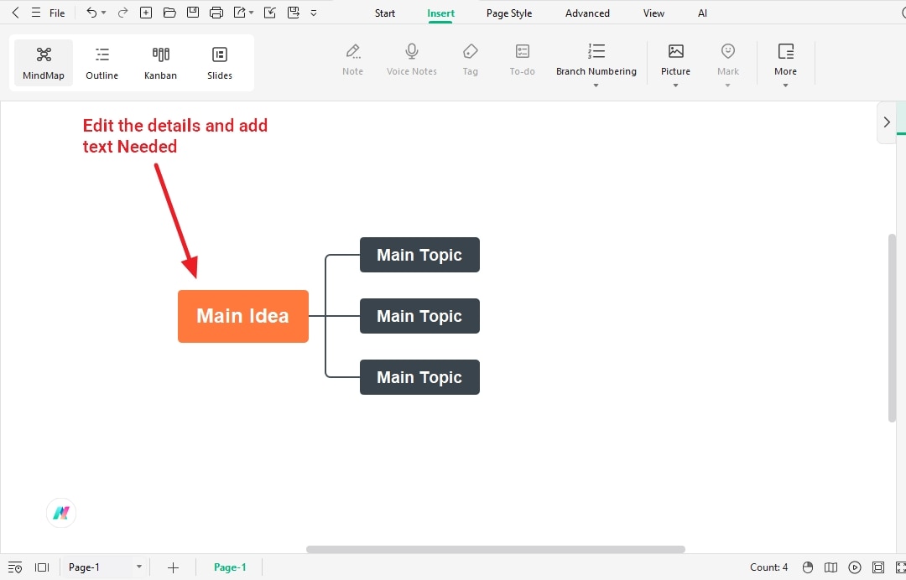Insert a Note
The width and height of the screenshot is (906, 580).
[x=352, y=60]
